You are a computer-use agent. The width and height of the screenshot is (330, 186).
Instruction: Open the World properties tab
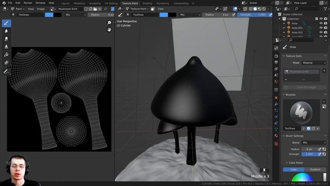click(x=276, y=82)
